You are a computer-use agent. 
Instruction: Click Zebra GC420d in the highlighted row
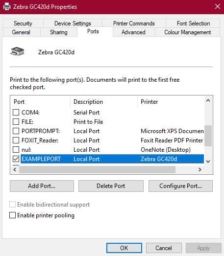tap(159, 159)
